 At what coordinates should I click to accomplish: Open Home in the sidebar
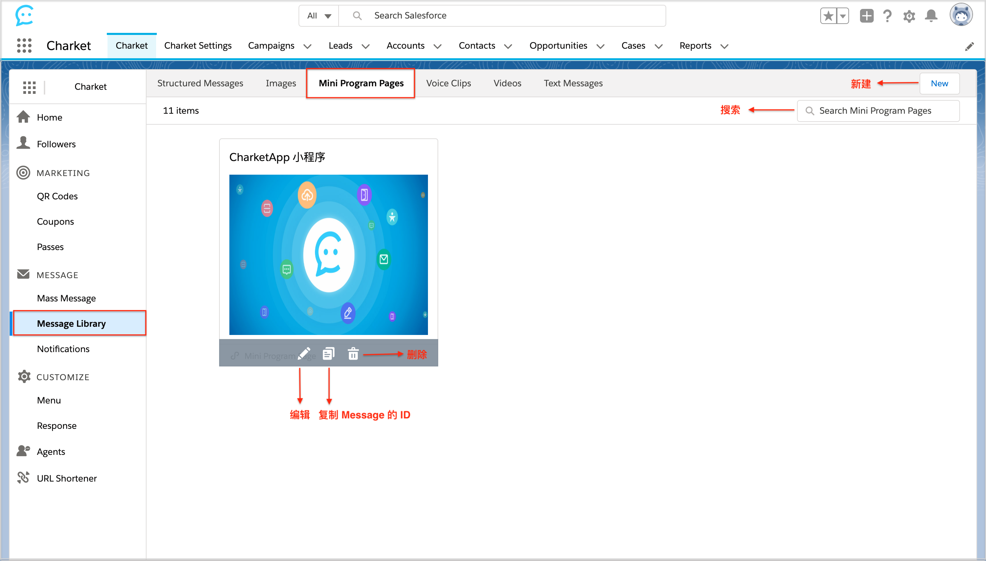click(50, 117)
